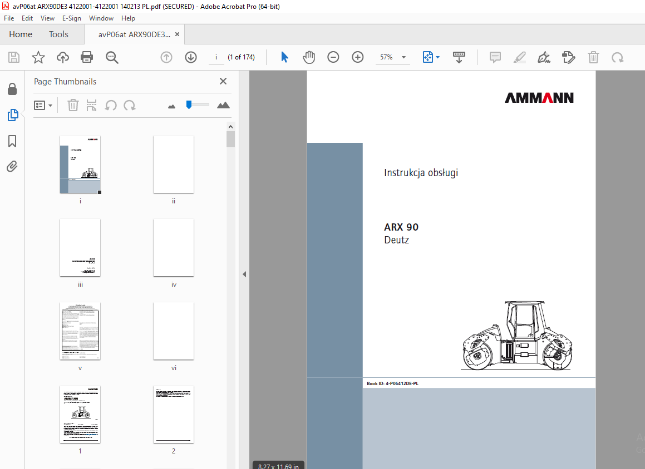Close the avP06at ARX90DE3 tab
Viewport: 645px width, 469px height.
(178, 34)
